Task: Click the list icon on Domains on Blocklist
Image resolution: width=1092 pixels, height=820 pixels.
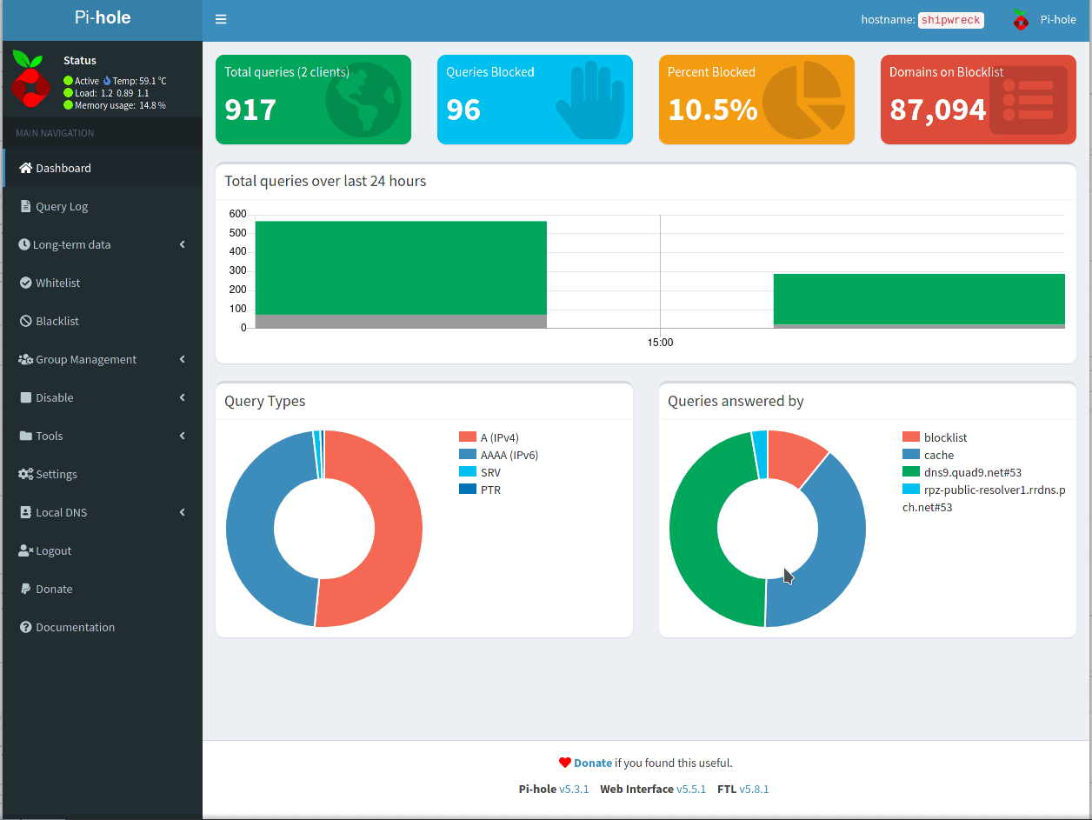Action: point(1029,100)
